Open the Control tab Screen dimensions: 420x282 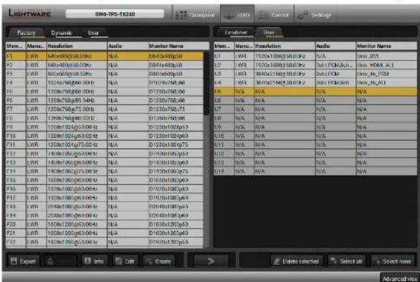[x=274, y=15]
